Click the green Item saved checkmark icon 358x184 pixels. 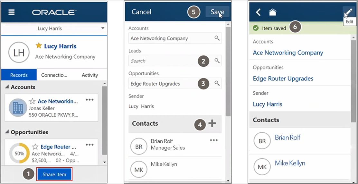pos(256,28)
